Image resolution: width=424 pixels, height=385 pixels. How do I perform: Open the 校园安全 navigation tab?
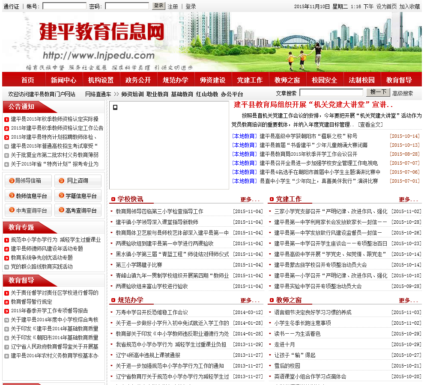pyautogui.click(x=325, y=80)
